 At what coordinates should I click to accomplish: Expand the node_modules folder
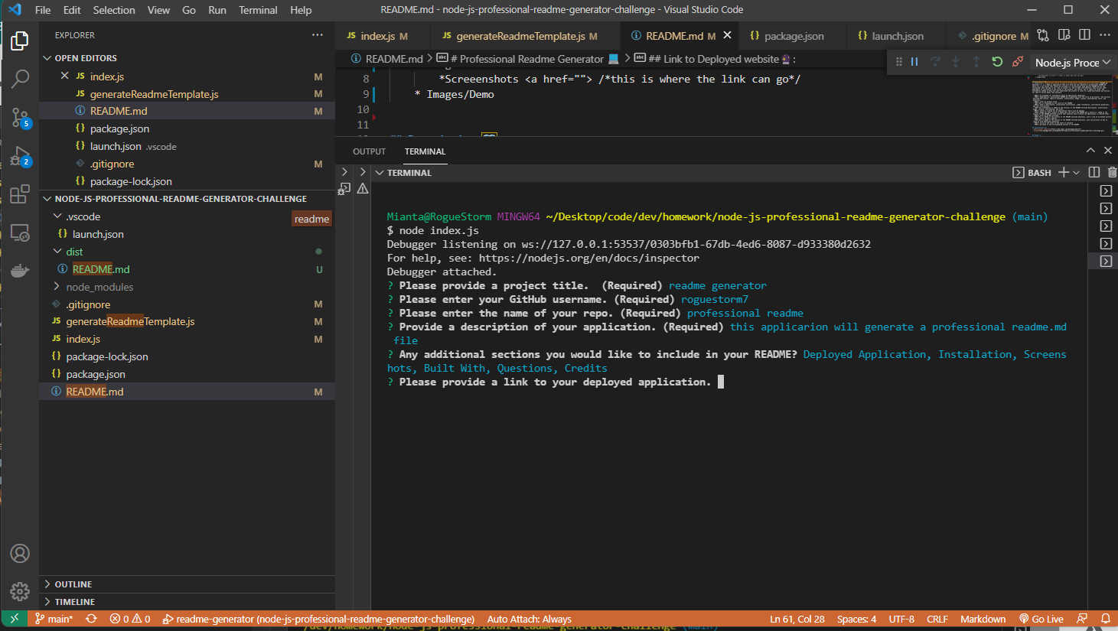(x=99, y=287)
